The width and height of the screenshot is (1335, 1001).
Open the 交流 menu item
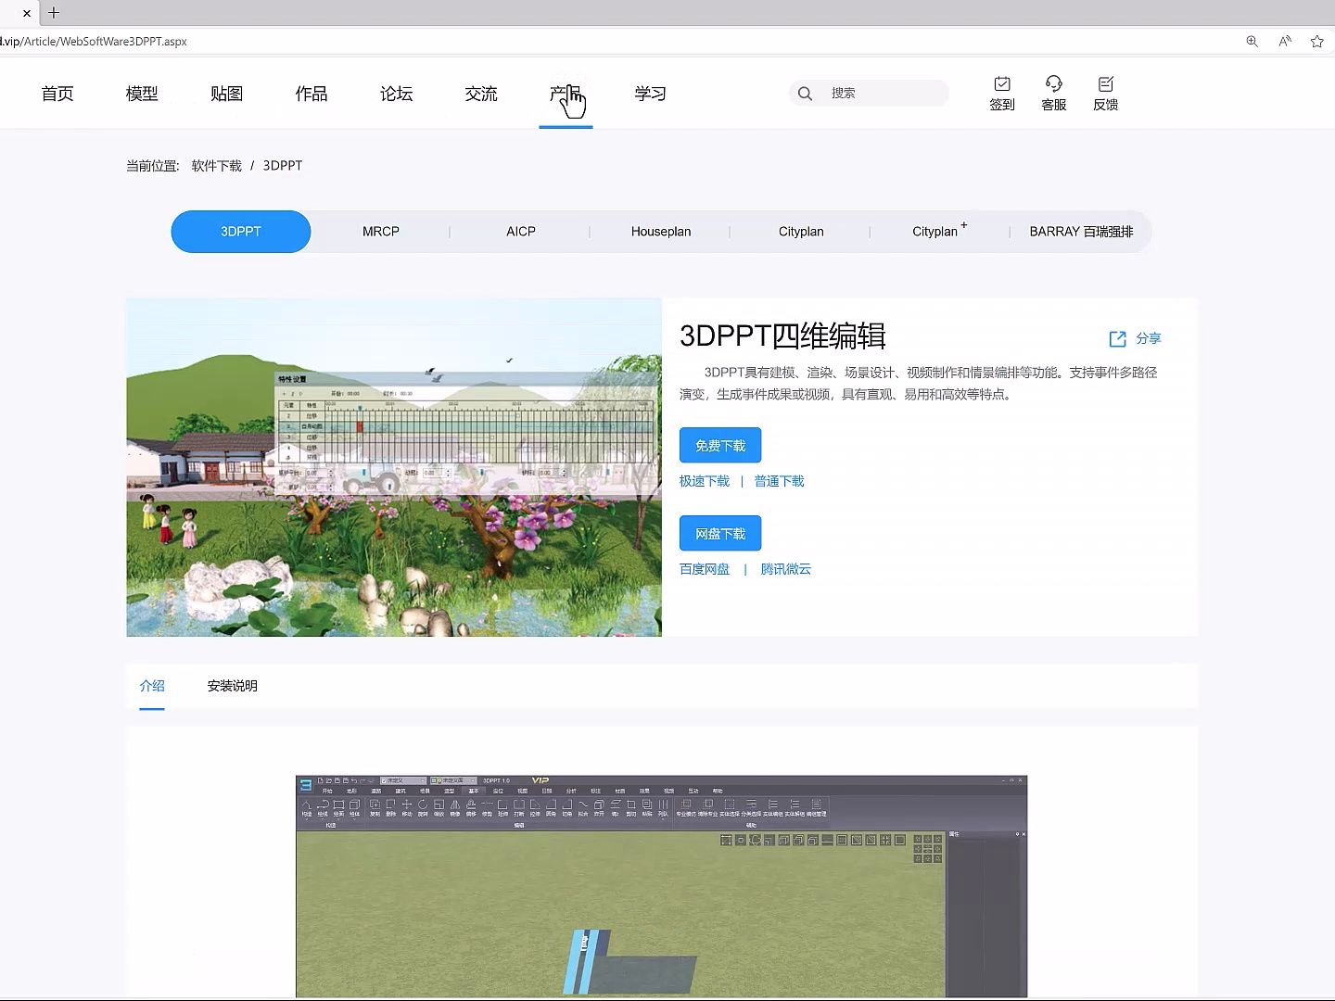[x=481, y=94]
